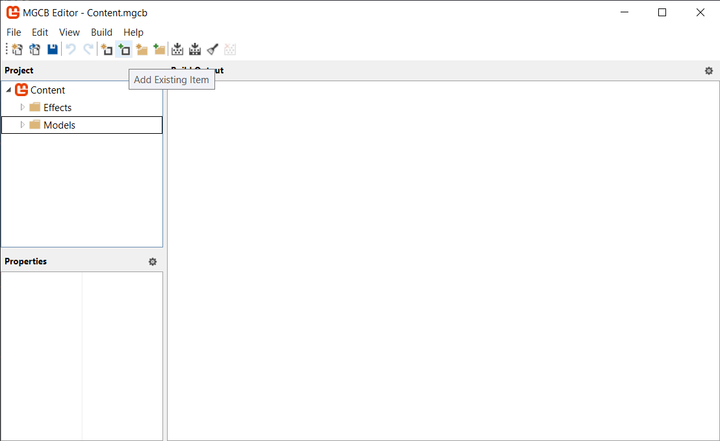This screenshot has width=720, height=441.
Task: Open the Help menu
Action: [133, 32]
